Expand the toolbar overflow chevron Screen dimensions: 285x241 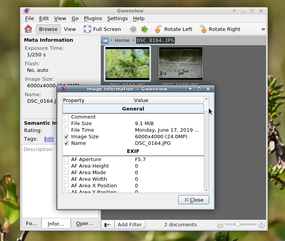point(263,29)
